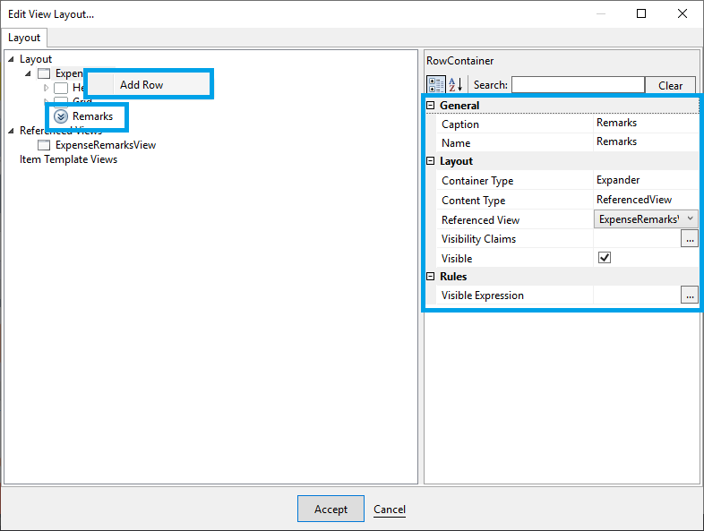Click the Content Type value ReferencedView
Screen dimensions: 704x531
(x=634, y=200)
